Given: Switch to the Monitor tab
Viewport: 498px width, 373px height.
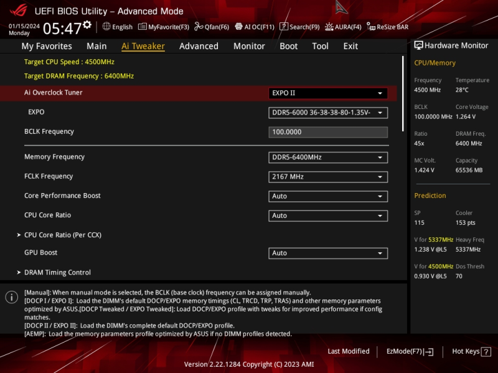Looking at the screenshot, I should 249,46.
